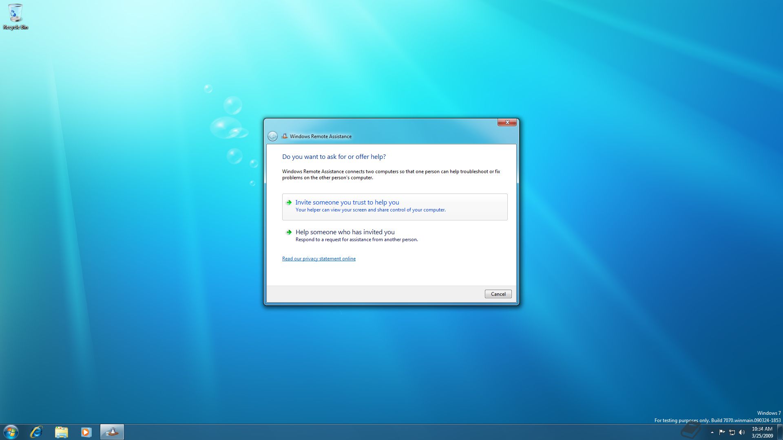Click the taskbar clock showing 10:34 AM

pos(762,432)
